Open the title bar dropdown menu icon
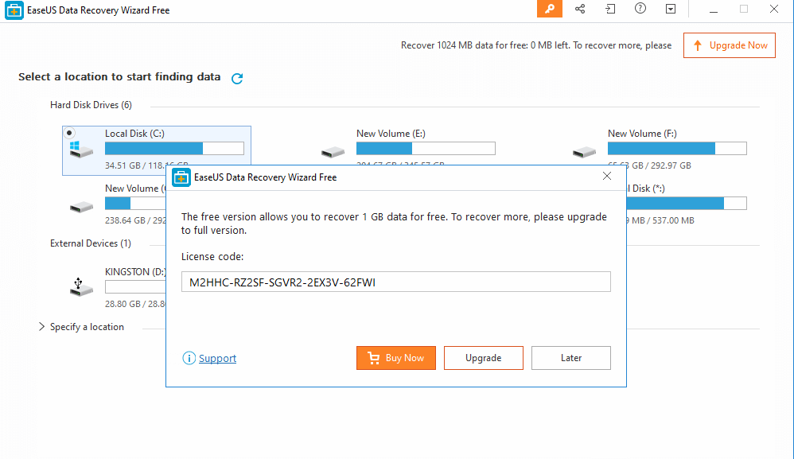 pos(671,9)
